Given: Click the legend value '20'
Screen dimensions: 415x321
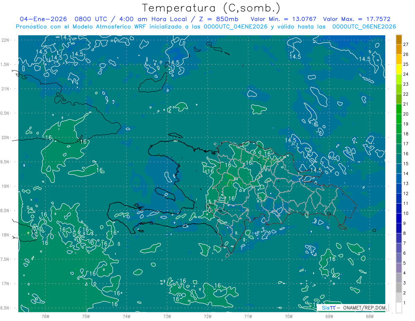Looking at the screenshot, I should coord(406,114).
